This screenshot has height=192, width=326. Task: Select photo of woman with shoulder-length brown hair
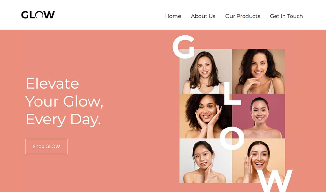(206, 72)
